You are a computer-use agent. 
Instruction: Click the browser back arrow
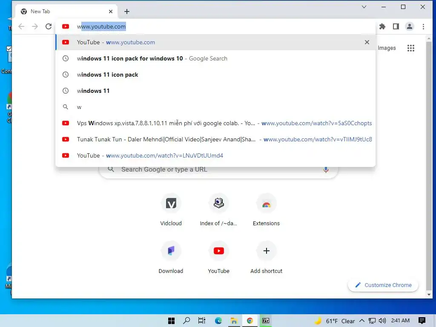[21, 26]
